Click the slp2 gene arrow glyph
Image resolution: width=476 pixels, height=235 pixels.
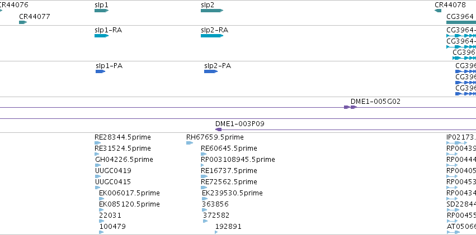click(x=212, y=11)
